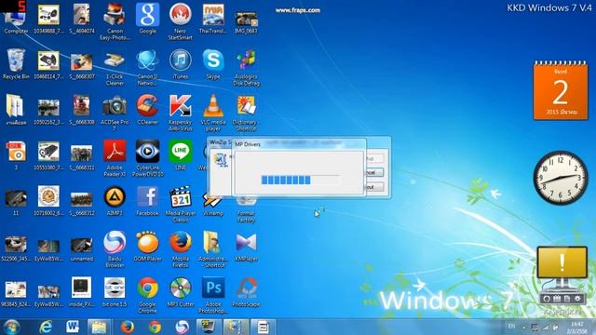Click the calendar gadget showing 2

coord(561,90)
